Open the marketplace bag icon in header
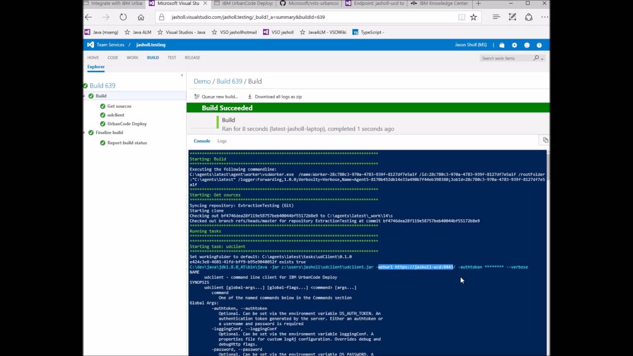This screenshot has width=633, height=356. 501,45
